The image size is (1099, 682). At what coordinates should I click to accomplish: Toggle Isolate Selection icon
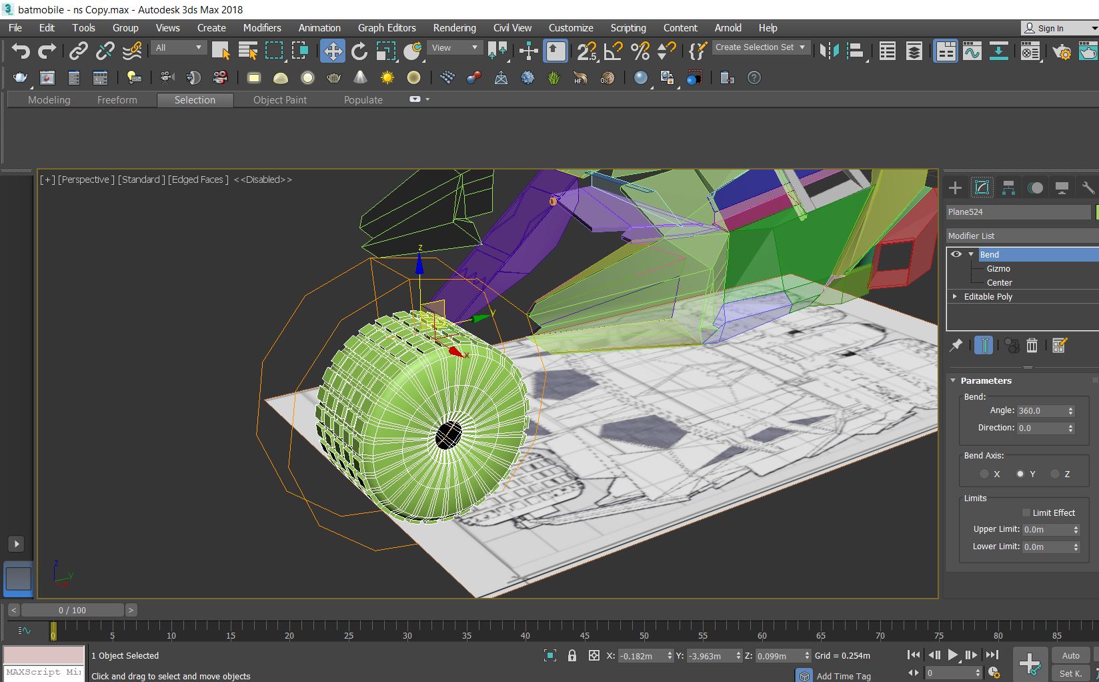point(549,655)
